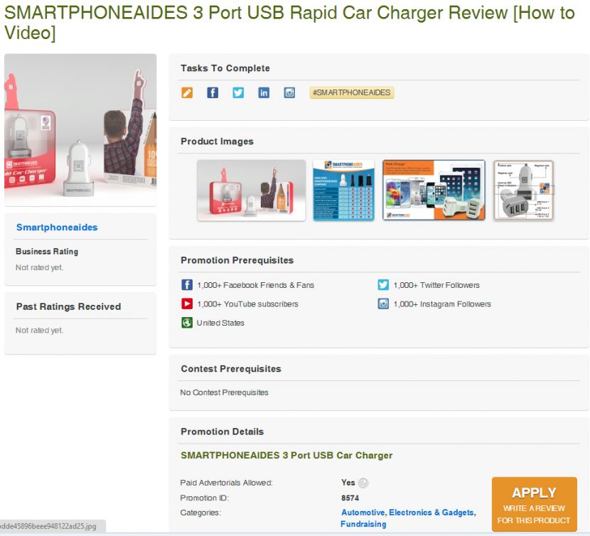Click the YouTube icon beside 1,000+ YouTube subscribers
The image size is (590, 536).
point(187,304)
